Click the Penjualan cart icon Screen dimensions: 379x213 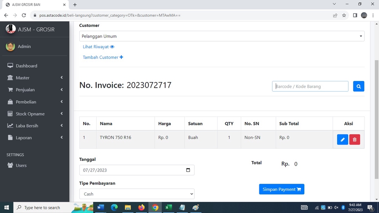(x=10, y=90)
